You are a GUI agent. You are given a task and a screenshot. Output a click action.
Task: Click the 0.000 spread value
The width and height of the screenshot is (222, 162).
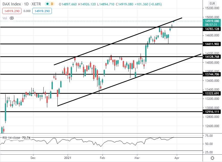coord(27,11)
